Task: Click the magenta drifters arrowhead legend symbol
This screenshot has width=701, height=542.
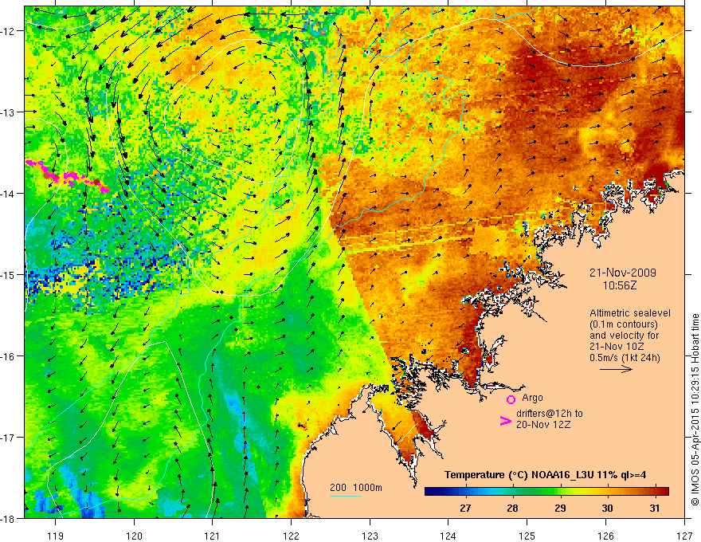Action: click(506, 421)
